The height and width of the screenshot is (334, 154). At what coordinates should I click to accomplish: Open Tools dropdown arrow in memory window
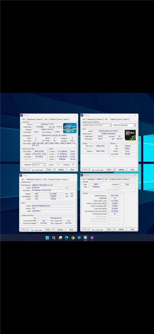point(114,229)
